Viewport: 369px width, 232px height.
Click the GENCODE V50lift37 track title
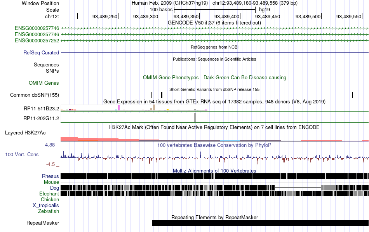coord(214,23)
